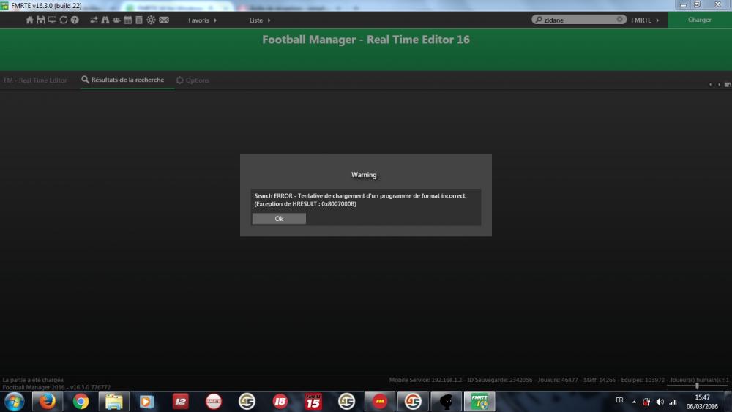732x412 pixels.
Task: Expand the Liste dropdown menu
Action: [x=260, y=20]
